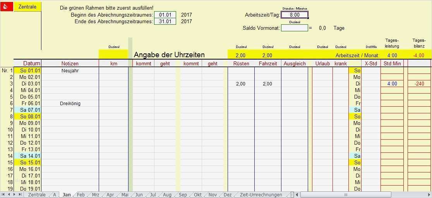The width and height of the screenshot is (432, 198).
Task: Open the Mrz sheet tab
Action: pos(96,195)
